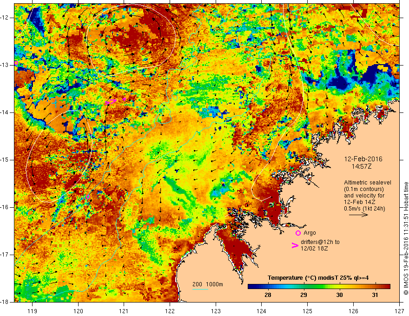Click '0.5m/s (1kt 24h)' text

coord(364,209)
